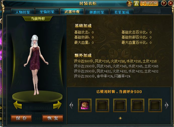Click the golden emblem icon beside 衣
This screenshot has height=127, width=174.
(129, 4)
